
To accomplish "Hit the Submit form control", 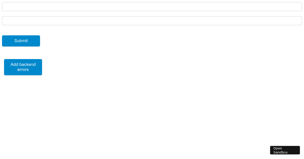I will (x=21, y=41).
